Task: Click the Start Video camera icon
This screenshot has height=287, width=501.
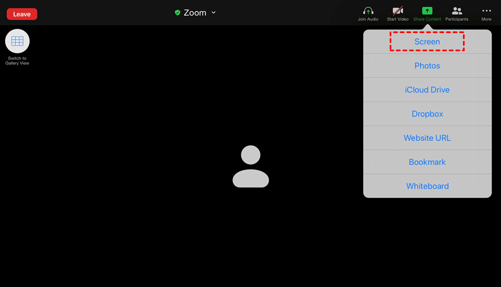Action: pyautogui.click(x=398, y=11)
